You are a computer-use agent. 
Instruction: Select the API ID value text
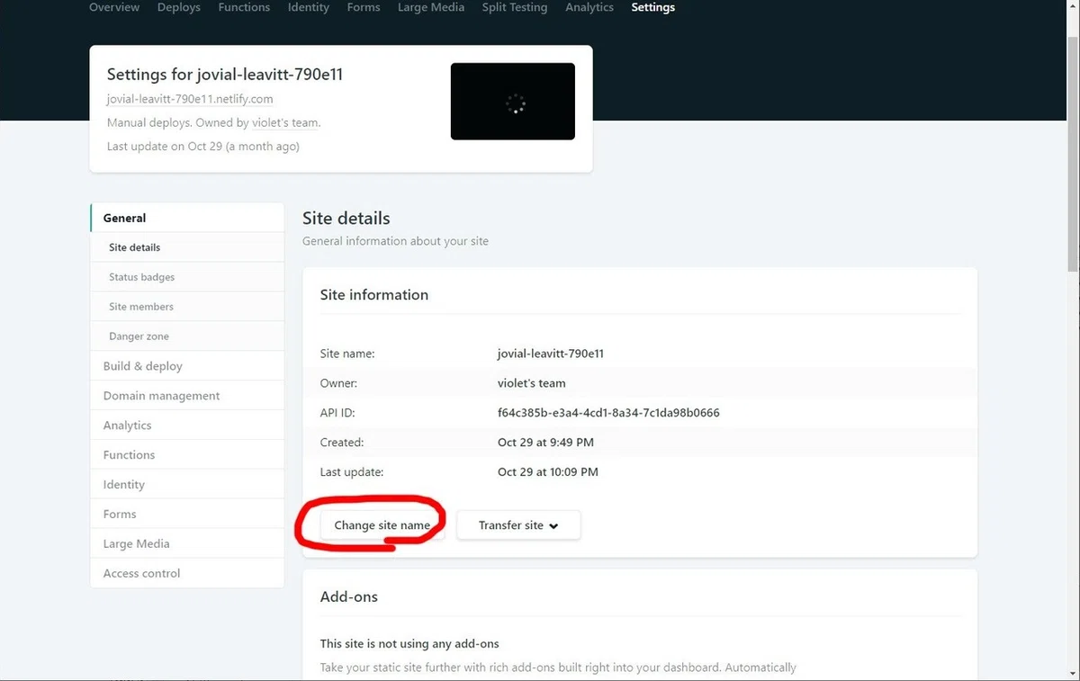pos(608,413)
